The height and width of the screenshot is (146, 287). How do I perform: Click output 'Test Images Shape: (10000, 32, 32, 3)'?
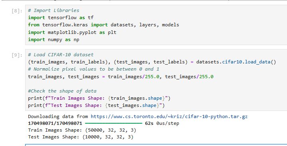[x=81, y=137]
